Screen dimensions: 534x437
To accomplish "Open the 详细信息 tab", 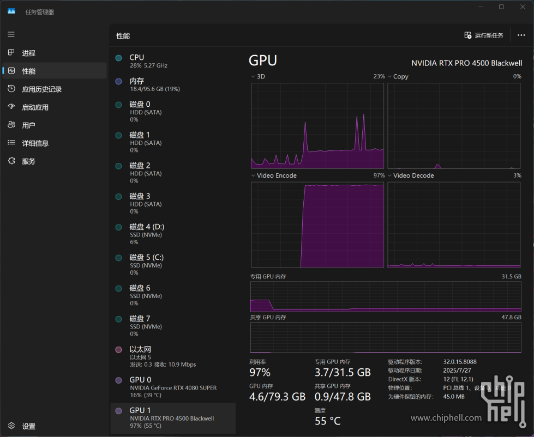I will coord(55,143).
